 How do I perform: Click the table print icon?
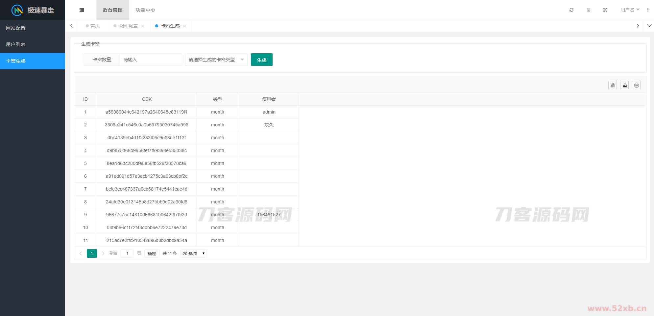(x=636, y=85)
